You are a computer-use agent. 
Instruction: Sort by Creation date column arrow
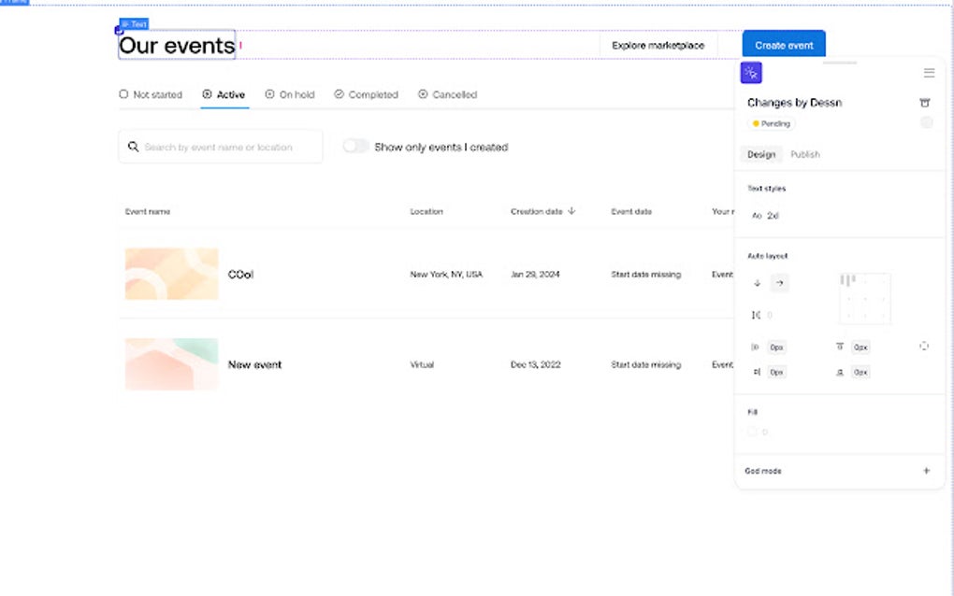click(x=571, y=211)
